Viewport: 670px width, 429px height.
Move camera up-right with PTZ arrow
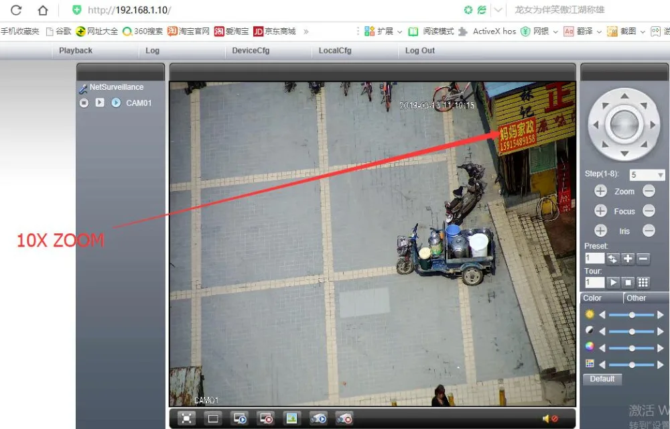(x=644, y=105)
